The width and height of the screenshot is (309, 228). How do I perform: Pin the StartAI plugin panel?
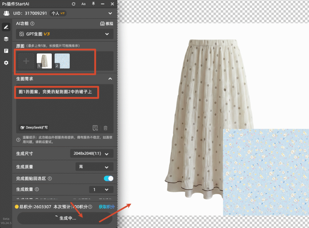click(94, 4)
